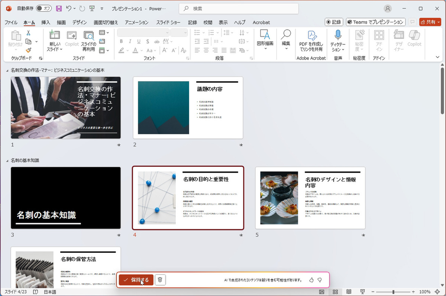The image size is (446, 296).
Task: Open the 共有 dropdown button
Action: 430,22
